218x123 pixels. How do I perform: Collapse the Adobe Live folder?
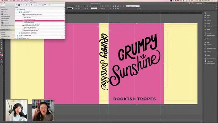[16, 9]
